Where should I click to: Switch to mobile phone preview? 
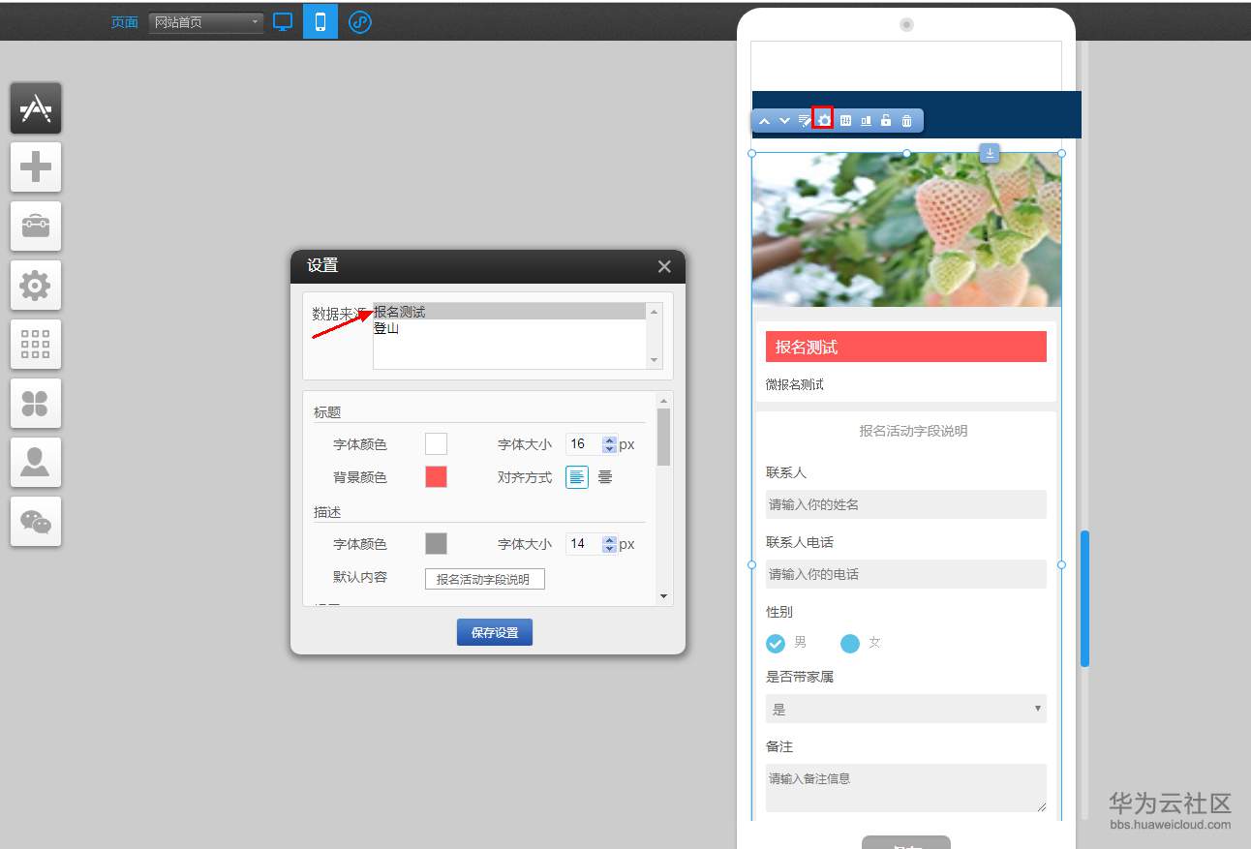(x=320, y=21)
